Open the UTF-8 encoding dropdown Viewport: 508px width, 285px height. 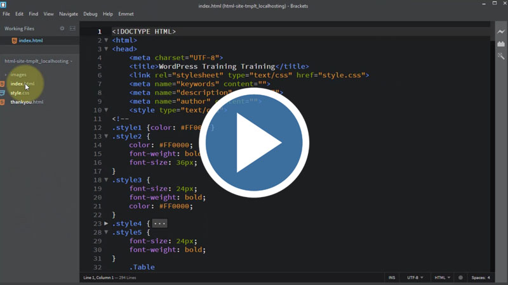click(x=415, y=277)
